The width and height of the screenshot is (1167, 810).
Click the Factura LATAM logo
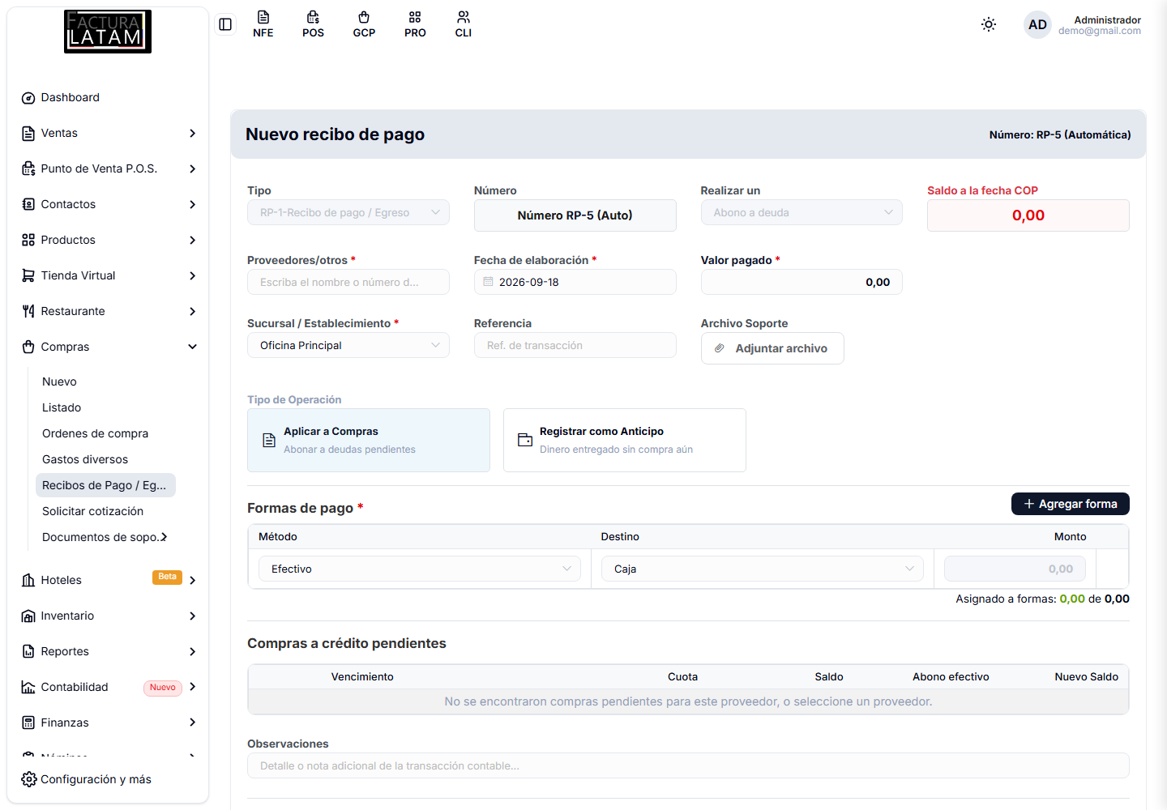[x=108, y=32]
